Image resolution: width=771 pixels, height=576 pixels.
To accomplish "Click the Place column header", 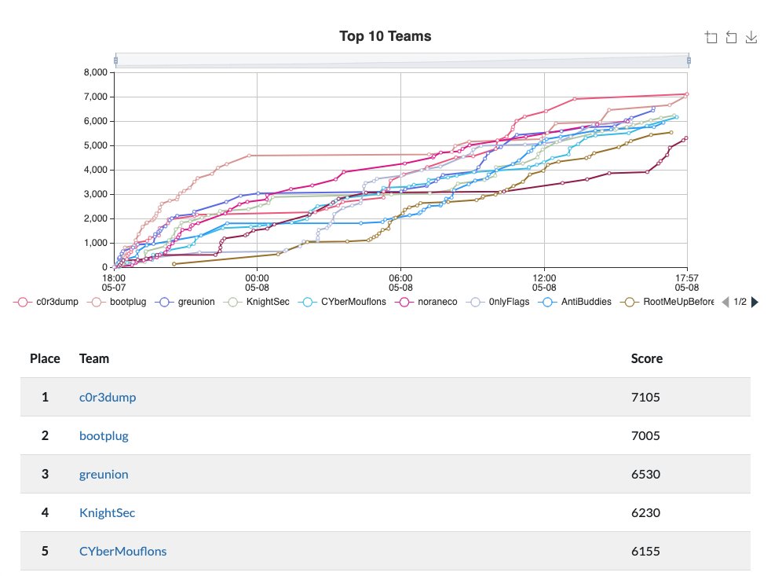I will click(45, 358).
